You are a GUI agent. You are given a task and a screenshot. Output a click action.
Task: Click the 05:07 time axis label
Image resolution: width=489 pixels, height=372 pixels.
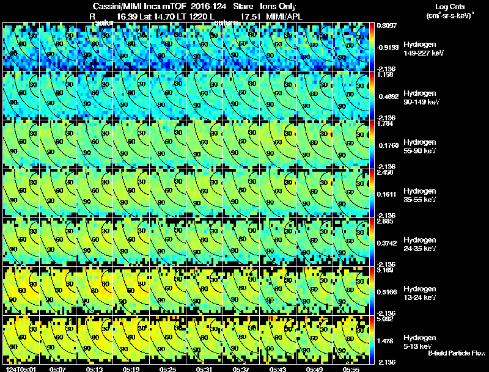tap(57, 369)
